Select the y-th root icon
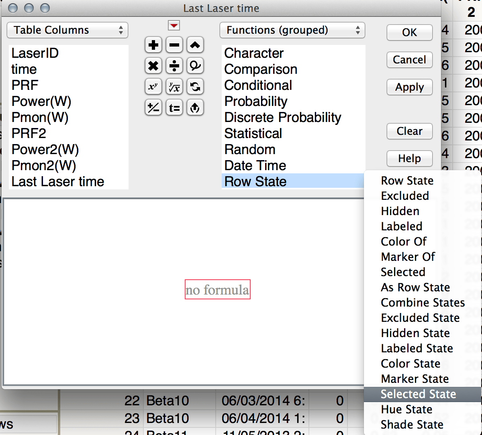Image resolution: width=482 pixels, height=435 pixels. tap(174, 87)
